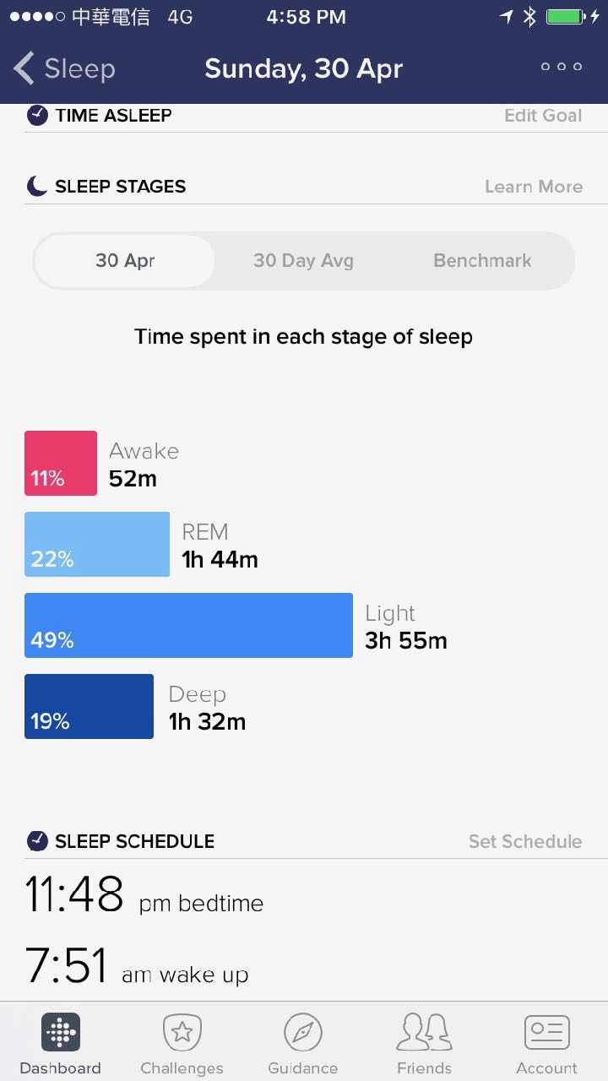608x1081 pixels.
Task: Tap the pink Awake 11% bar
Action: point(61,463)
